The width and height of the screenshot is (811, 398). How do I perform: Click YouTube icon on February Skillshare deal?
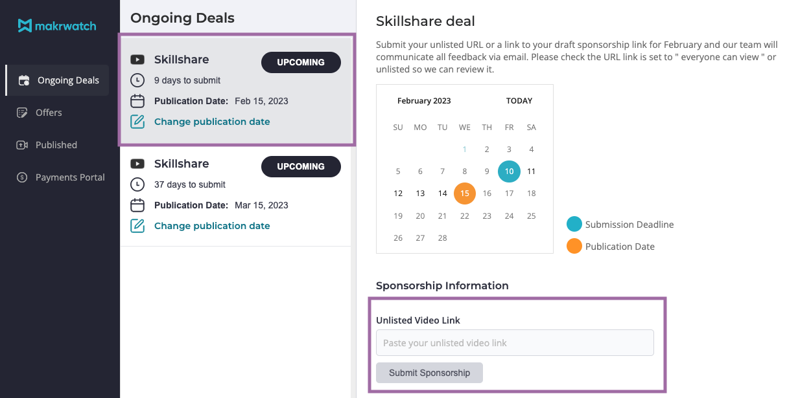[x=137, y=60]
